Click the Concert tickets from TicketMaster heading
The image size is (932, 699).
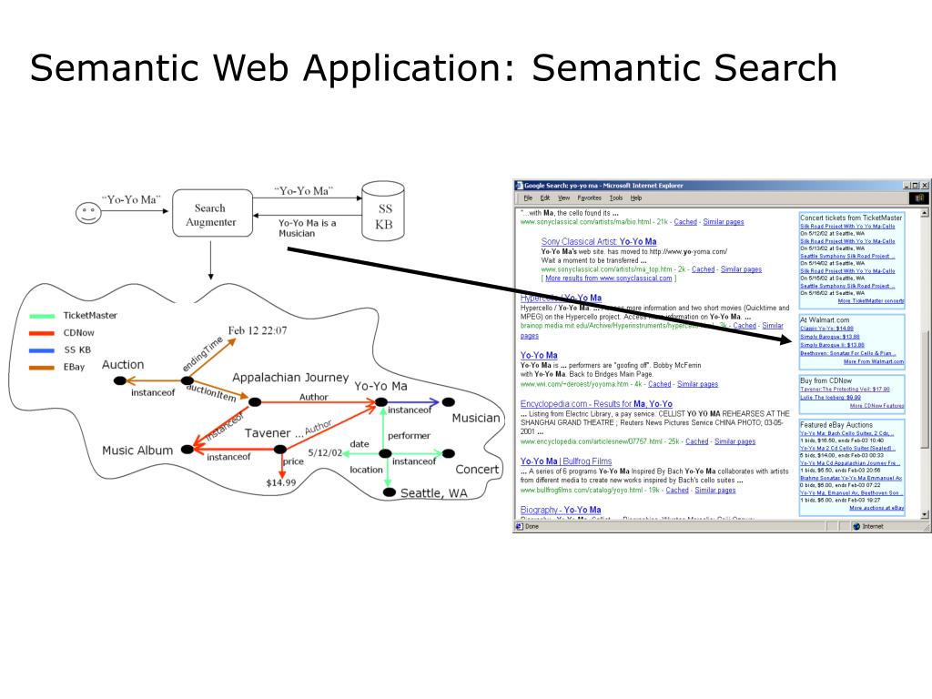(x=851, y=218)
